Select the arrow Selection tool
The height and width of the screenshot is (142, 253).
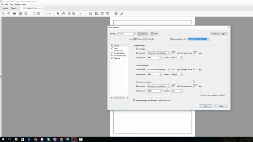point(58,14)
